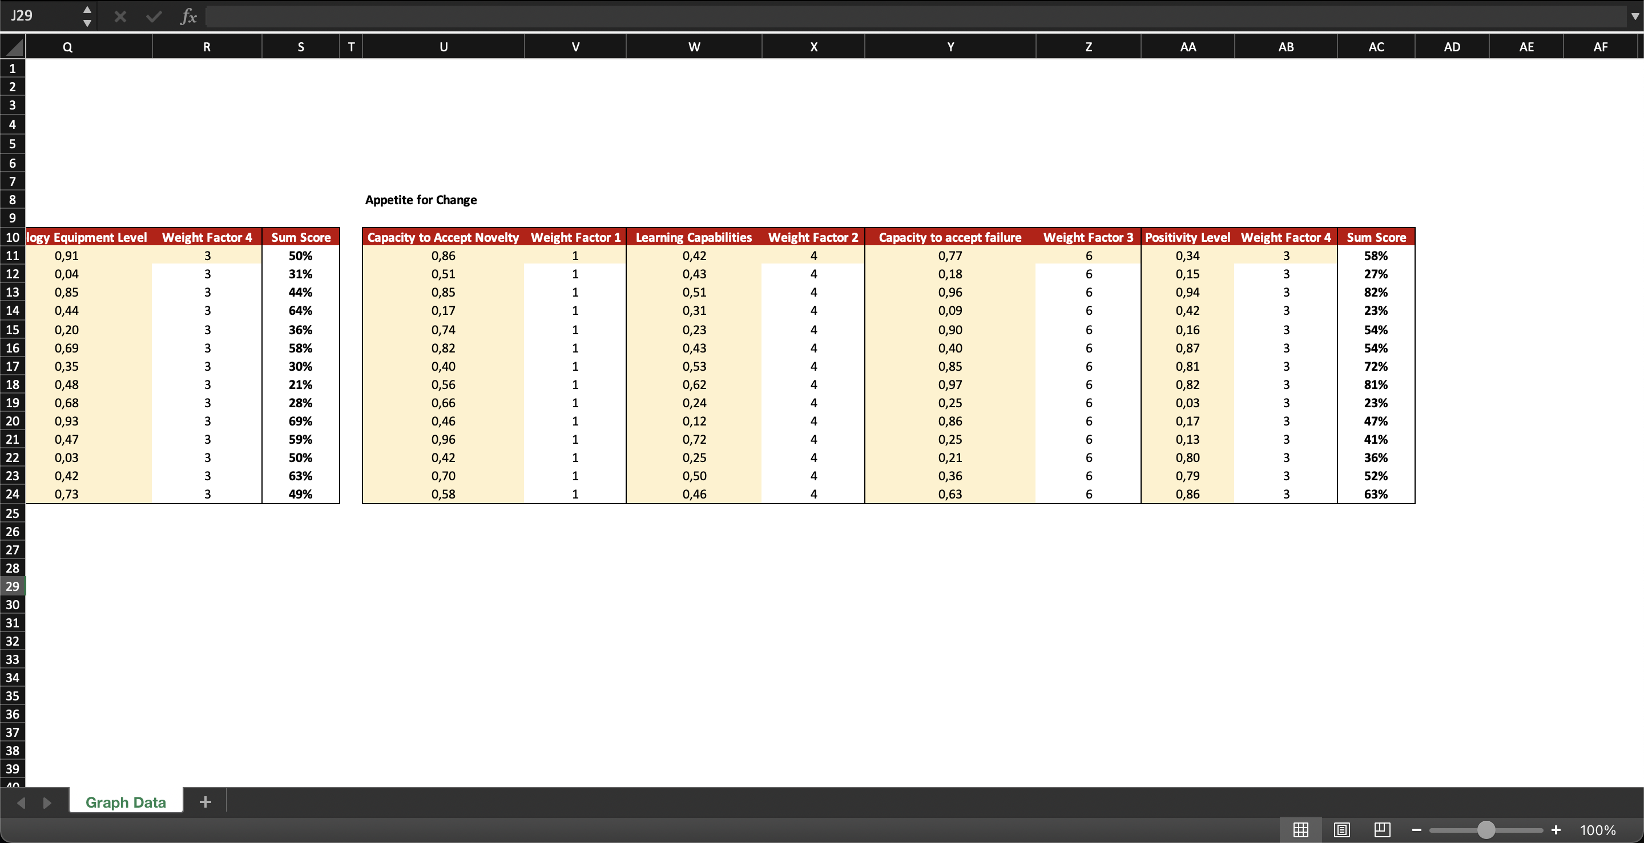Click the 'Learning Capabilities' header cell
This screenshot has width=1644, height=843.
click(694, 237)
